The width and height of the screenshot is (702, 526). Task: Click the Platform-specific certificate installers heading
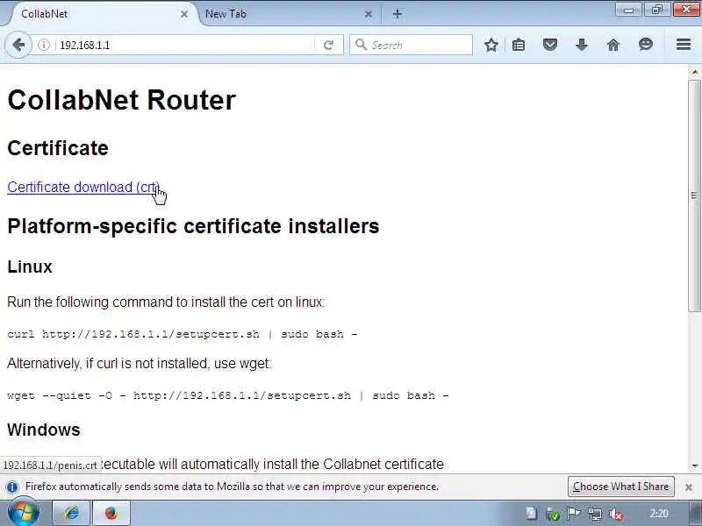coord(193,226)
